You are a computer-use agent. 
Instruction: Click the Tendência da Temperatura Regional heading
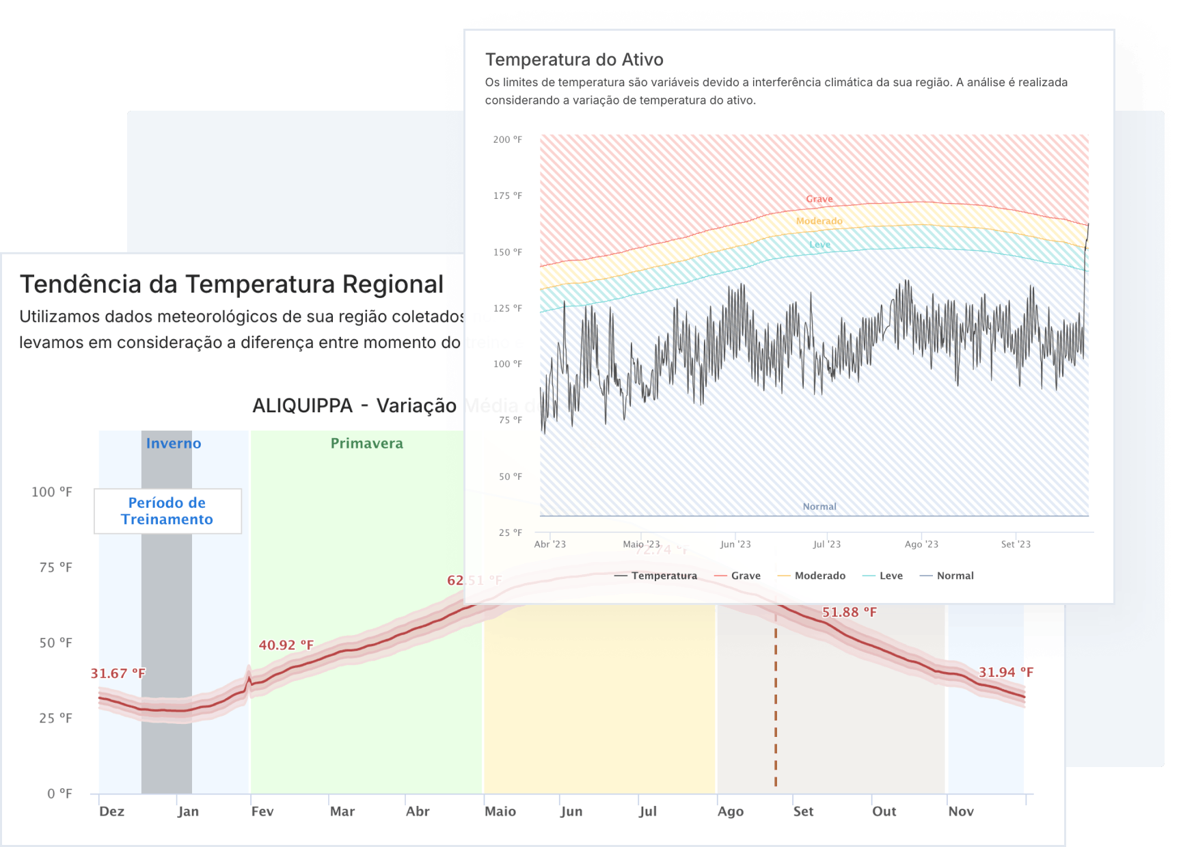point(232,284)
